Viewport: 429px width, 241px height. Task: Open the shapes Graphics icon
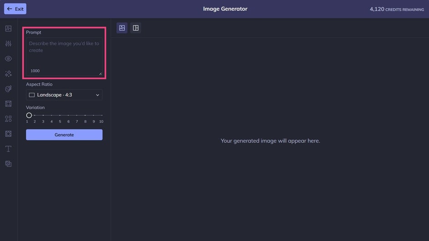(8, 119)
